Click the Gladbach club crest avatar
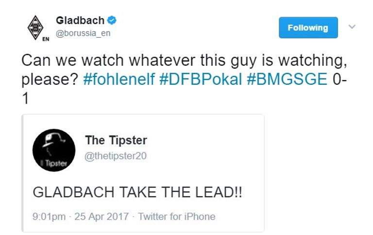This screenshot has width=373, height=235. [34, 27]
